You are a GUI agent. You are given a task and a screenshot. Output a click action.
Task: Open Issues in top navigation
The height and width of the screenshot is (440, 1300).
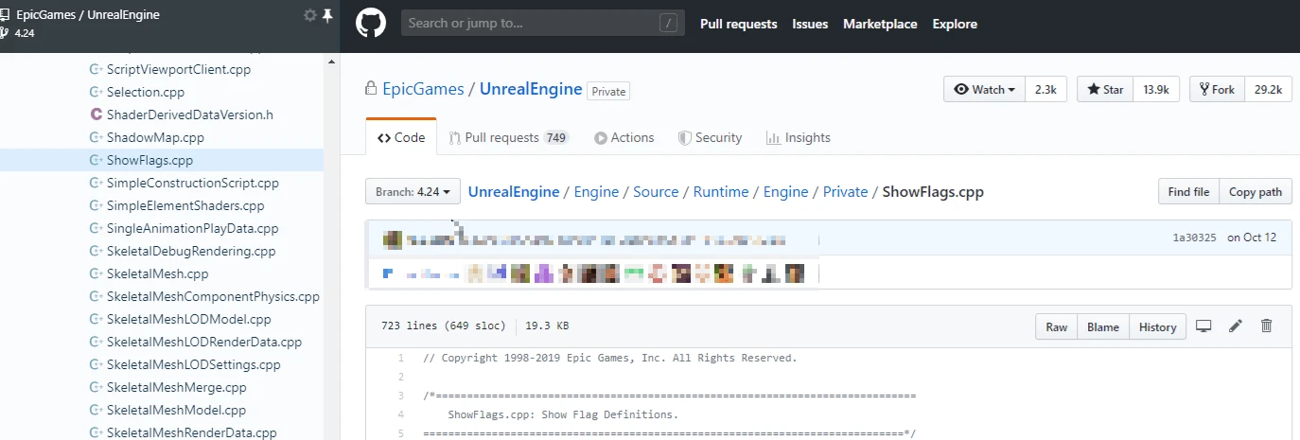[810, 24]
